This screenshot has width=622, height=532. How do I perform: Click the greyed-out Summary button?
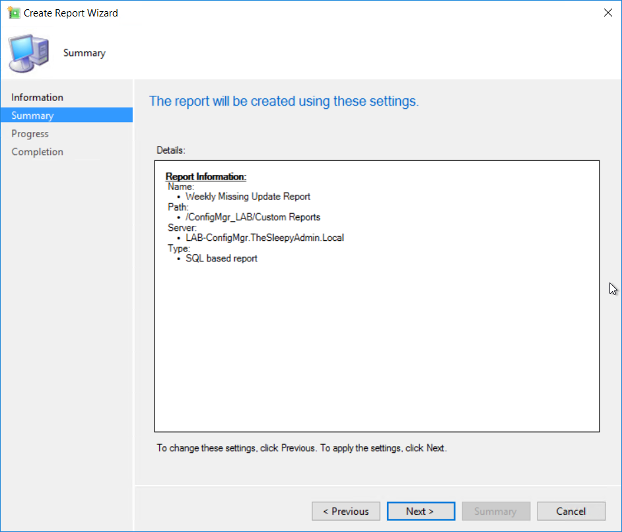tap(495, 511)
